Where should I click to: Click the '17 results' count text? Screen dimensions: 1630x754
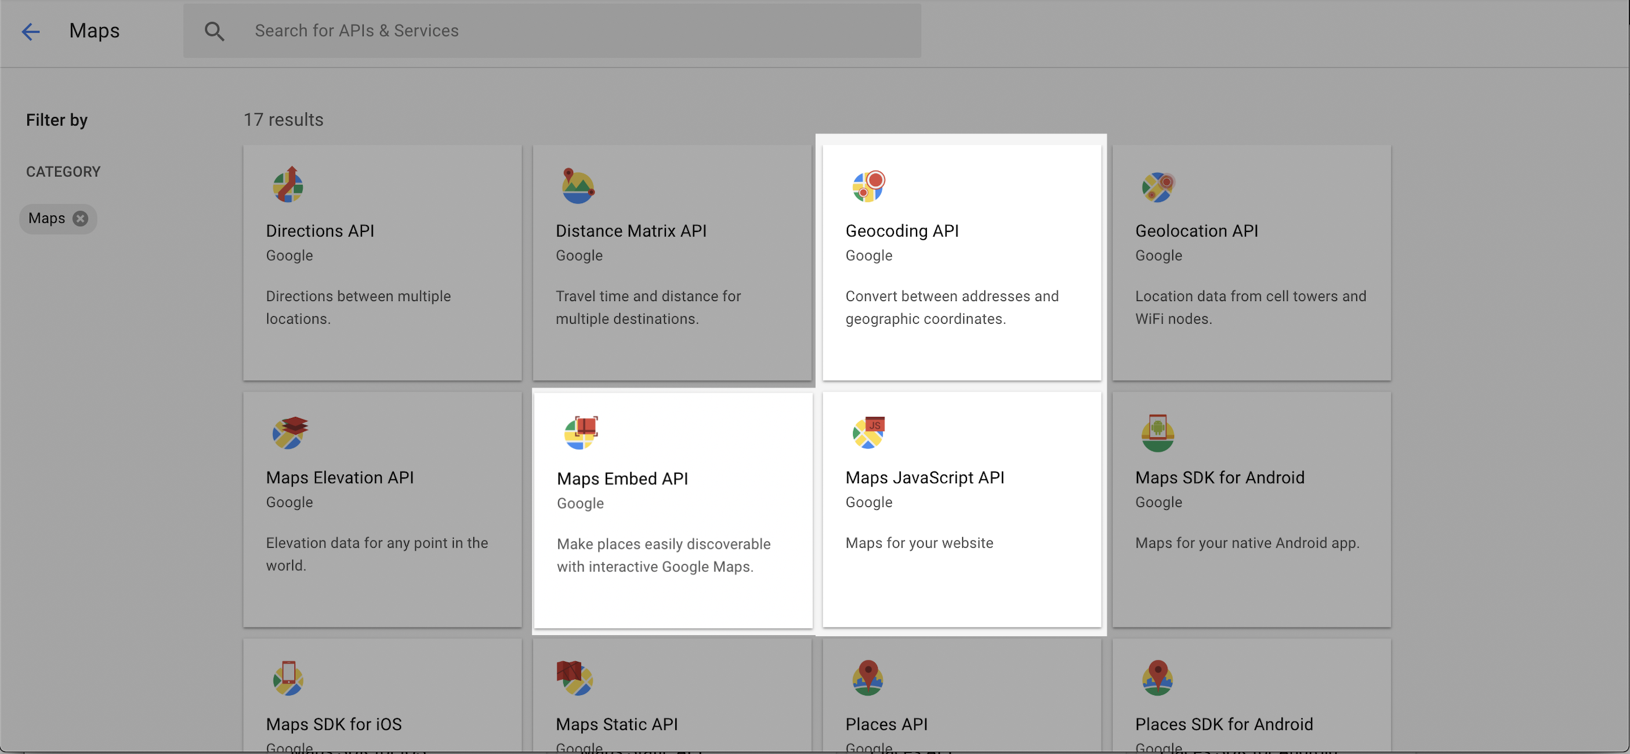pos(284,119)
